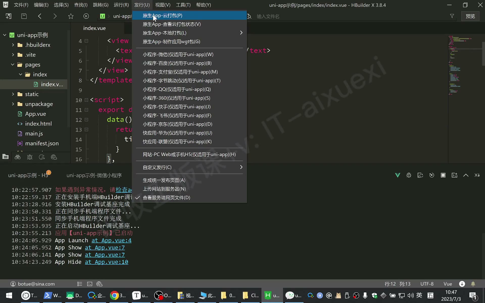Collapse console with the up chevron icon

pos(466,175)
